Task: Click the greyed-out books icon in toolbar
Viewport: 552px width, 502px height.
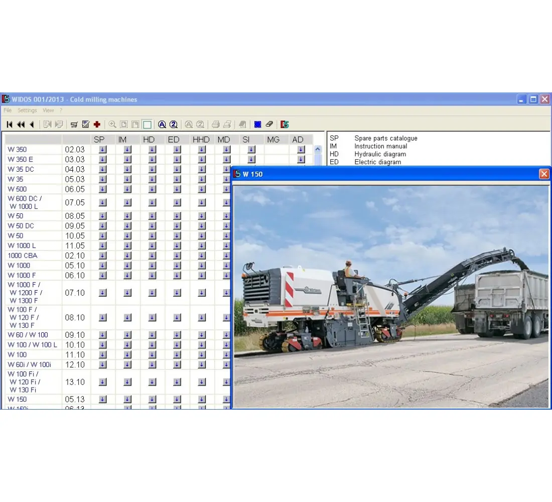Action: (242, 124)
